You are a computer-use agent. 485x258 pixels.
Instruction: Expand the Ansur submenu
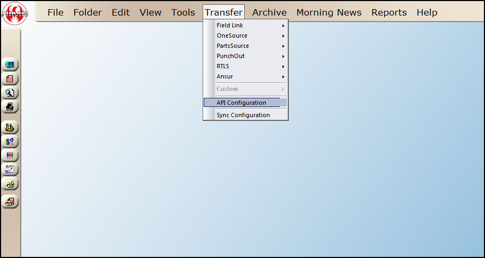[x=245, y=76]
